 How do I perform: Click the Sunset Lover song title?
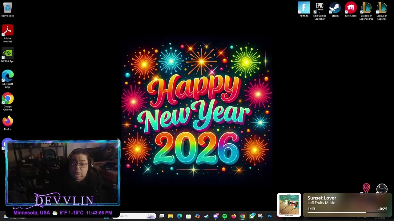tap(322, 198)
